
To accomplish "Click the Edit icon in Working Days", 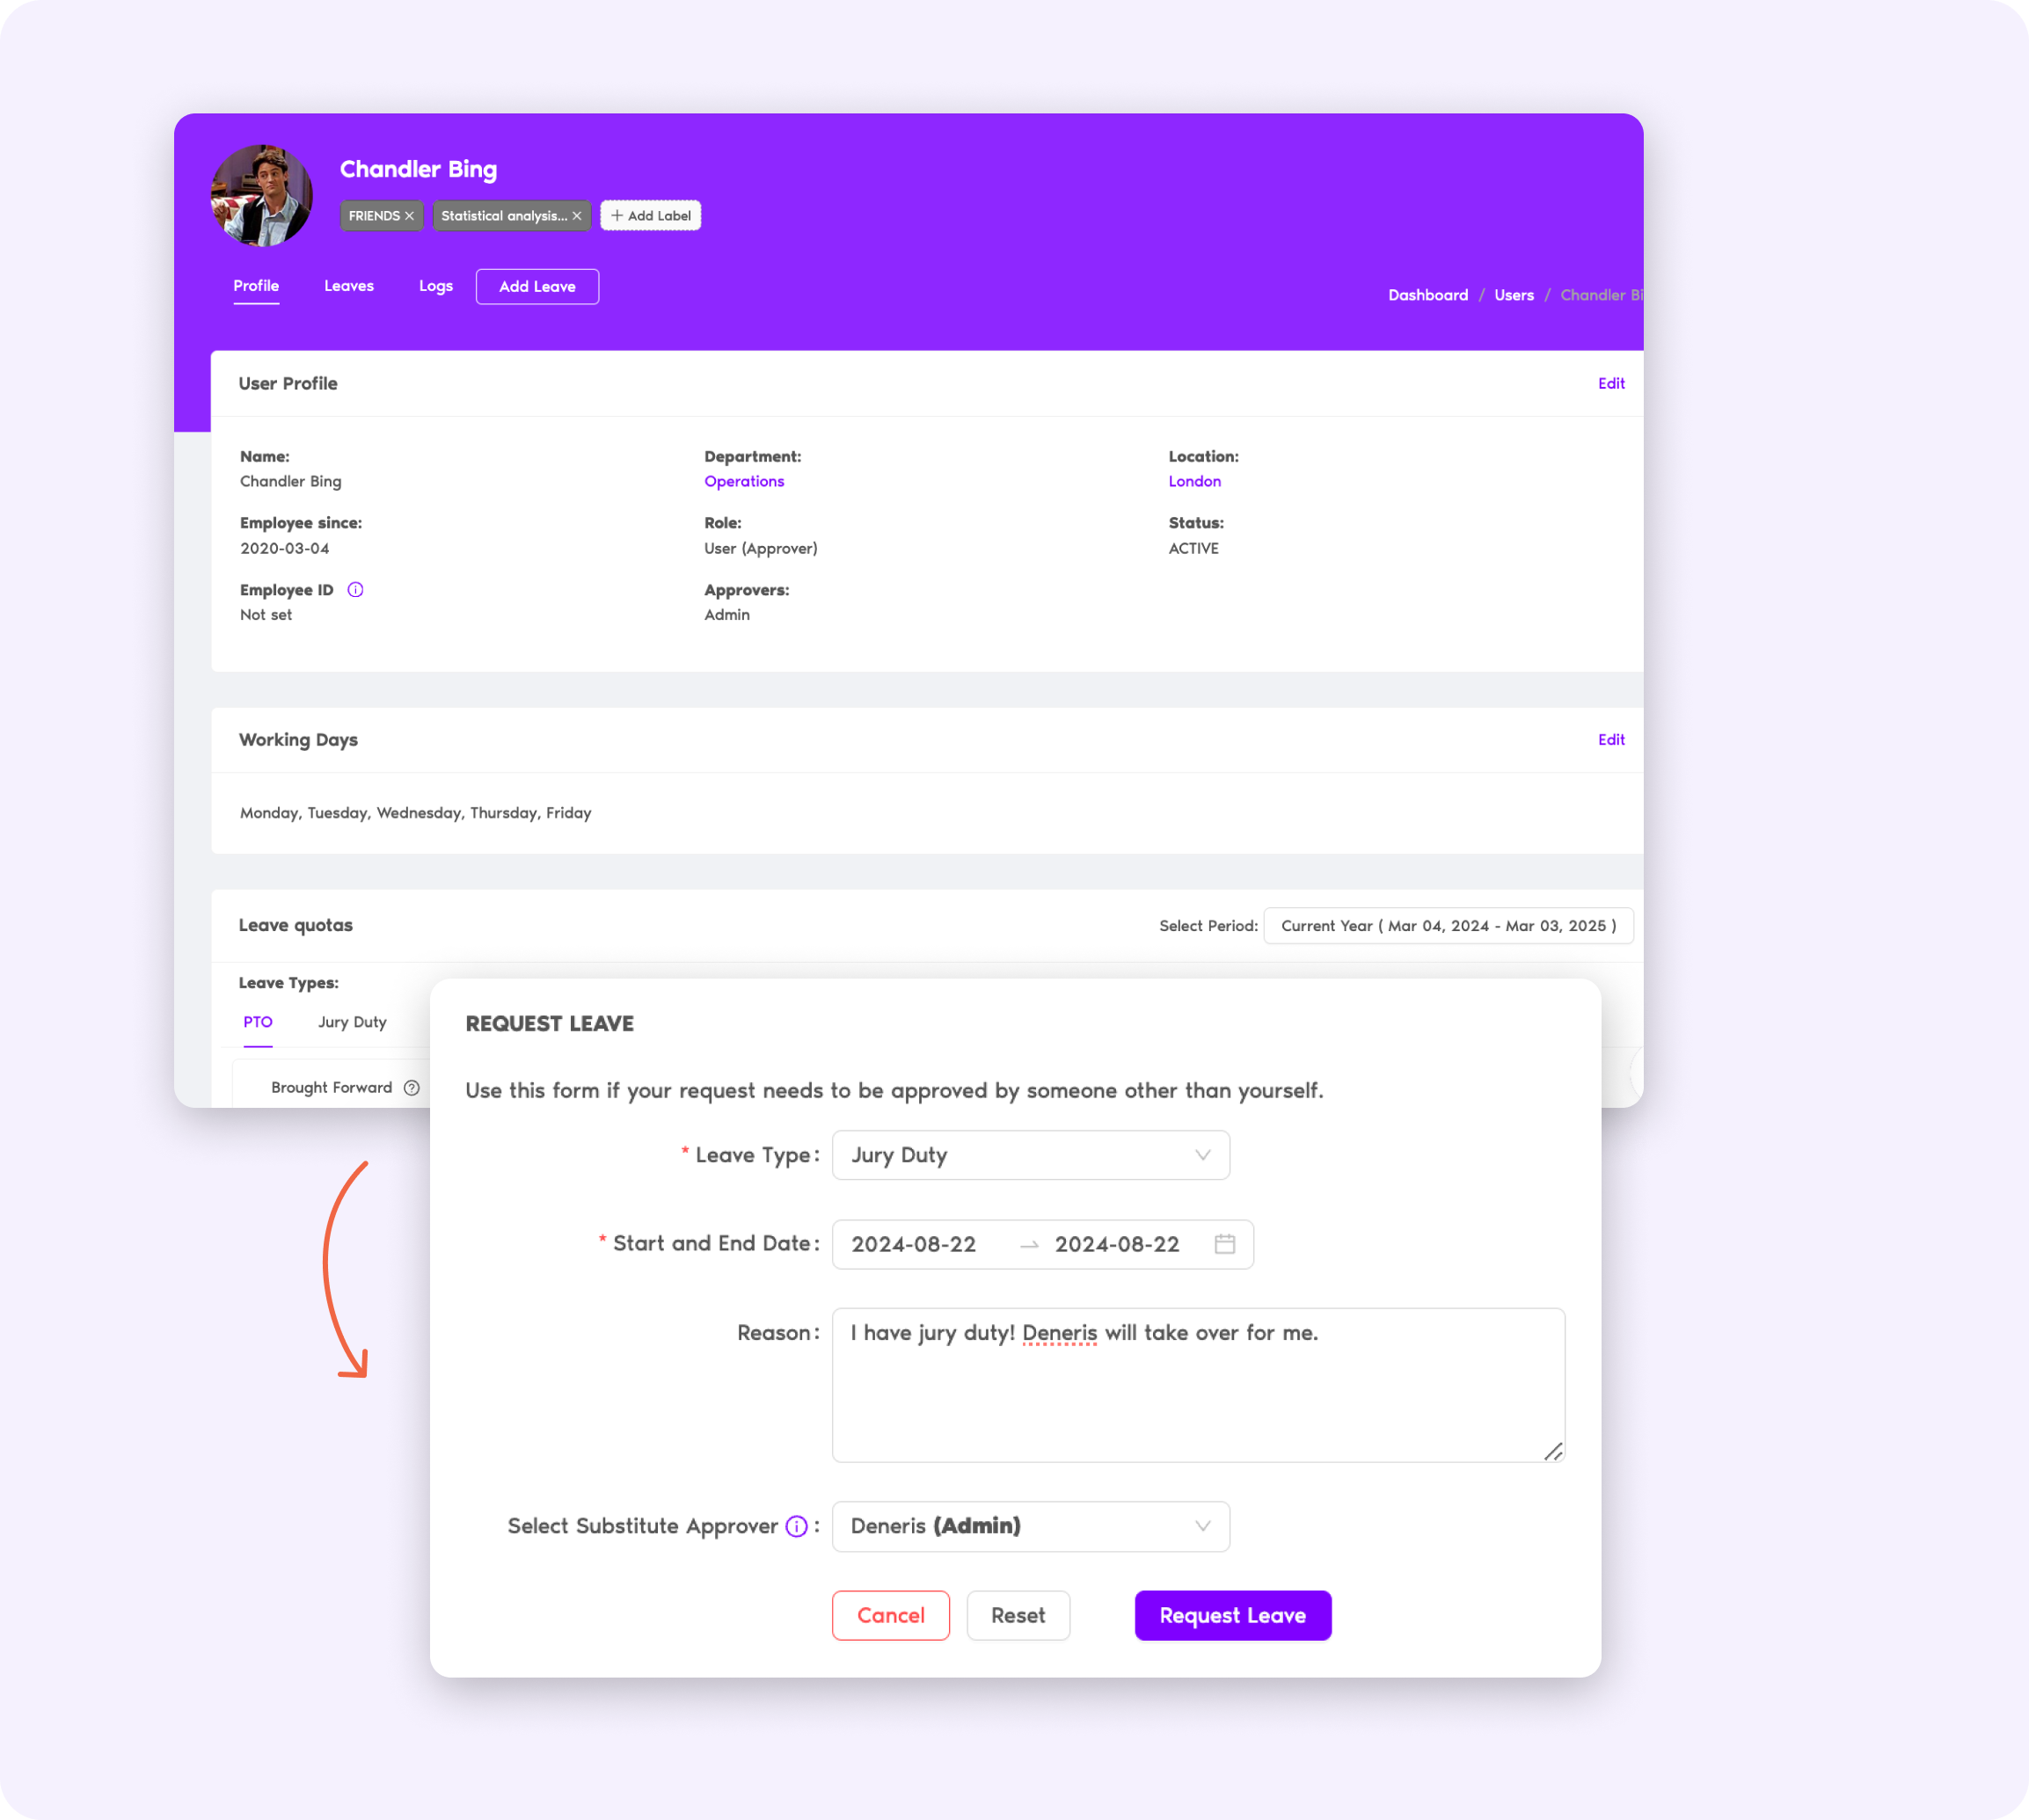I will 1611,738.
